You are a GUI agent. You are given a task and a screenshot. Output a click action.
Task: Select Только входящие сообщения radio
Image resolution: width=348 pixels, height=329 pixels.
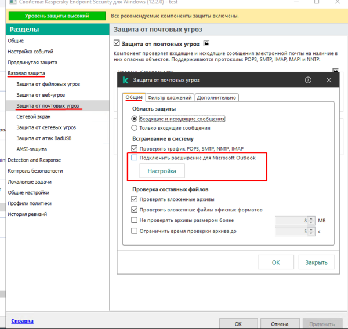(134, 128)
